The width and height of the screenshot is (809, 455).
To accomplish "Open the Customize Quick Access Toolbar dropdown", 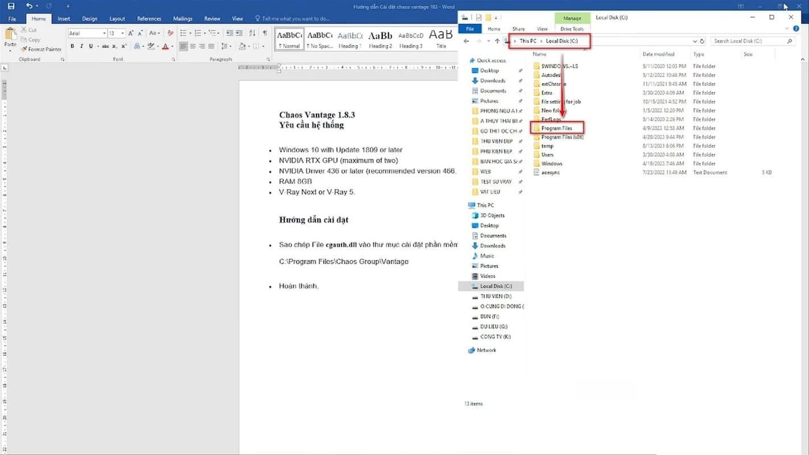I will point(68,6).
